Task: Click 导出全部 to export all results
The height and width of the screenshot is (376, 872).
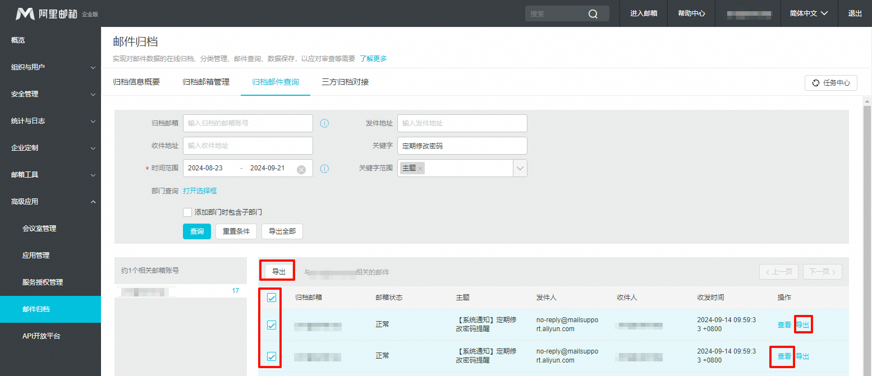Action: (x=282, y=231)
